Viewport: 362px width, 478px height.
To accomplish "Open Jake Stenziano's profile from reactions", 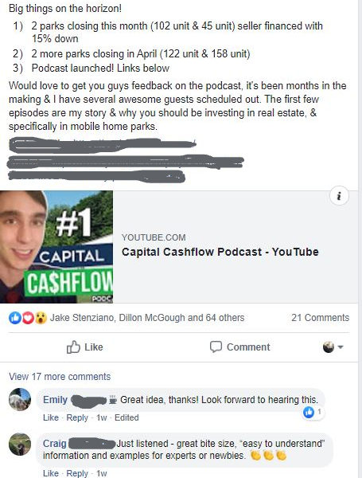I will tap(82, 318).
